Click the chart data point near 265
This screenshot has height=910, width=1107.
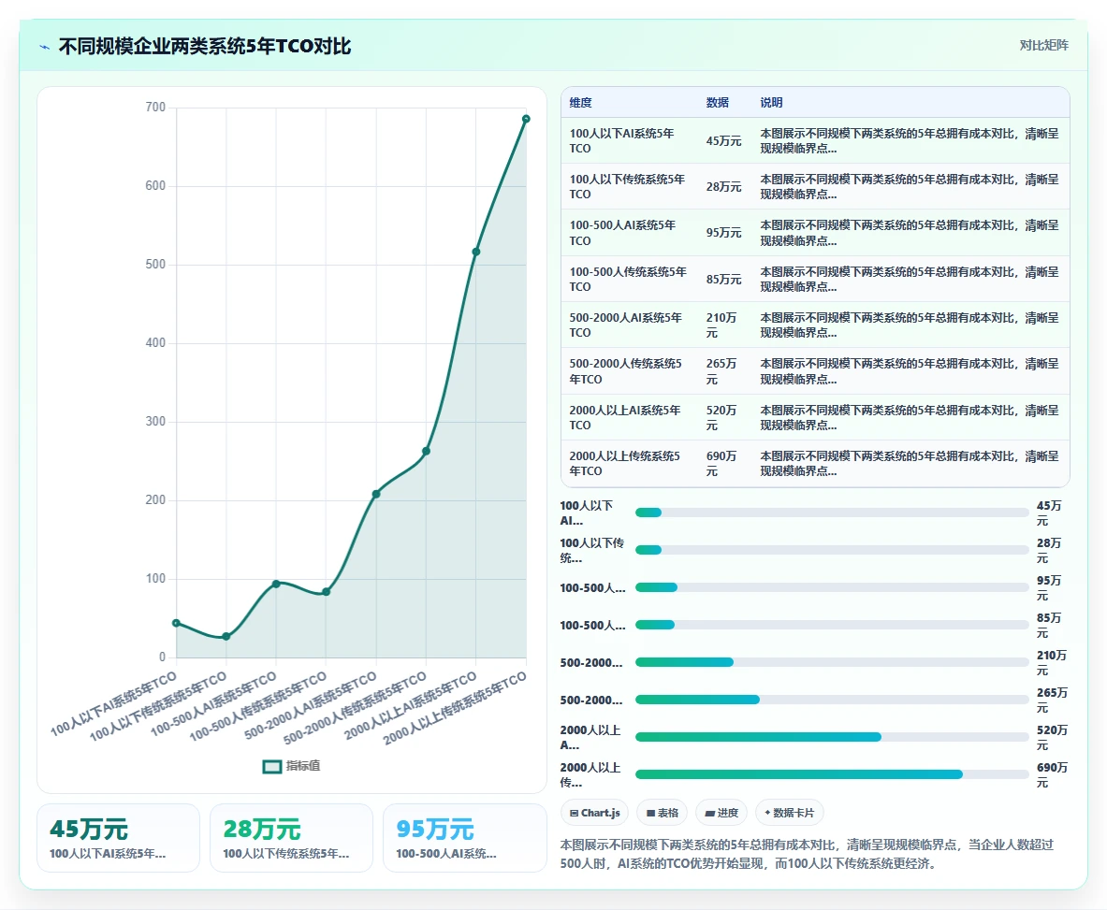point(426,452)
